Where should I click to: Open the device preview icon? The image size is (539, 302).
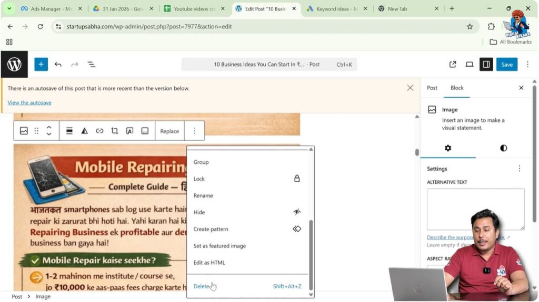pyautogui.click(x=469, y=64)
